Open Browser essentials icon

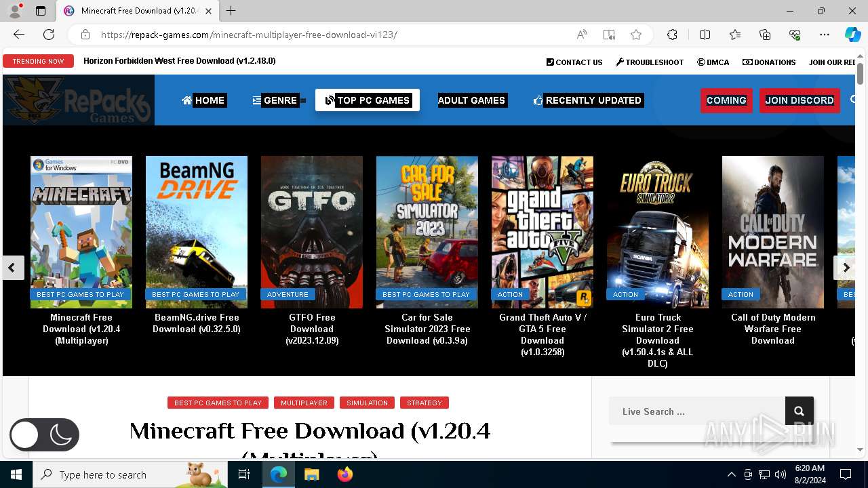[795, 35]
